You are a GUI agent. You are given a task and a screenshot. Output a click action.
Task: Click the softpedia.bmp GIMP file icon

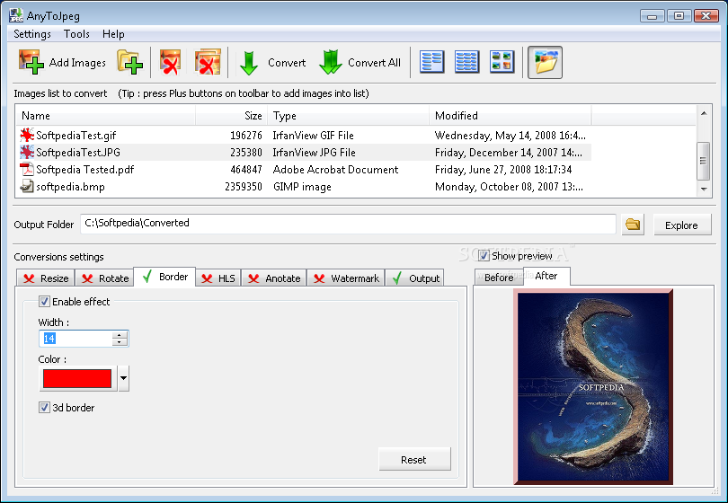pos(27,187)
